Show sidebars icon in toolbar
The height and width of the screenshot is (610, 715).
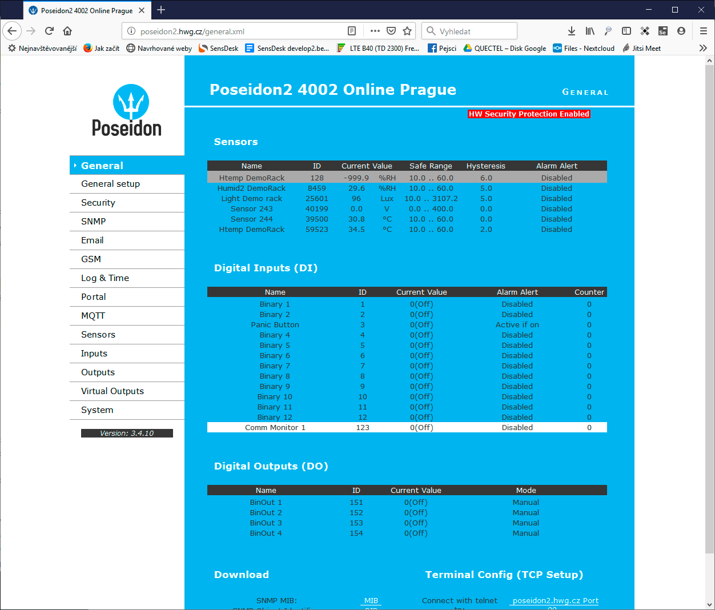pyautogui.click(x=626, y=31)
